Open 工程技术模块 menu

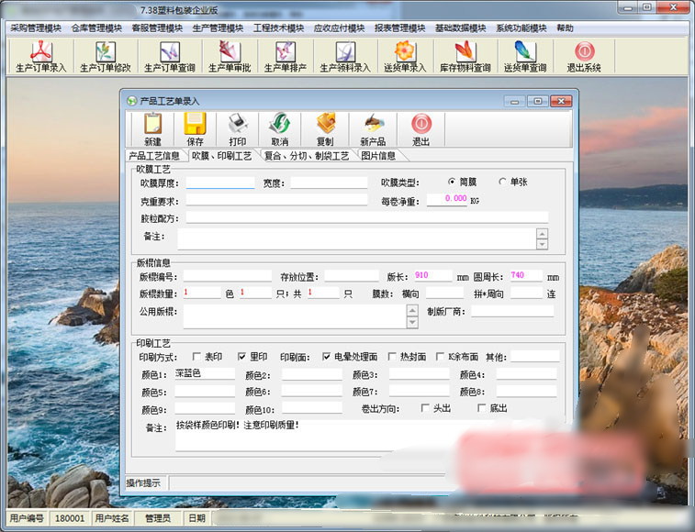tap(279, 28)
